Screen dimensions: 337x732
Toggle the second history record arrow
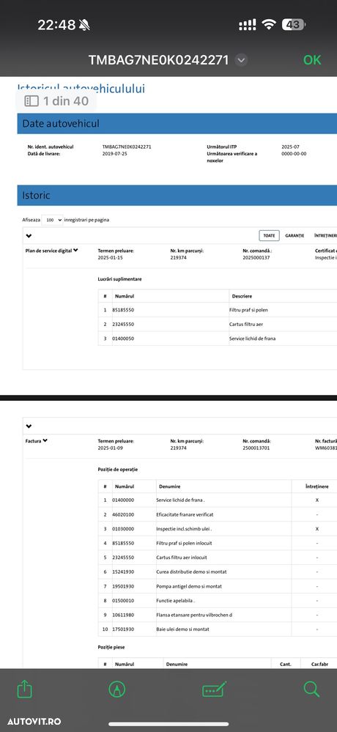point(29,426)
